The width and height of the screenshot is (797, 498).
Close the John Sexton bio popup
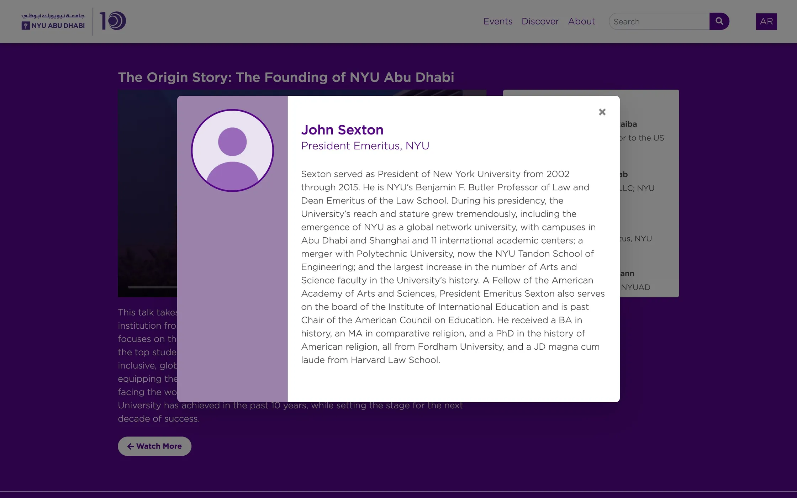point(602,112)
